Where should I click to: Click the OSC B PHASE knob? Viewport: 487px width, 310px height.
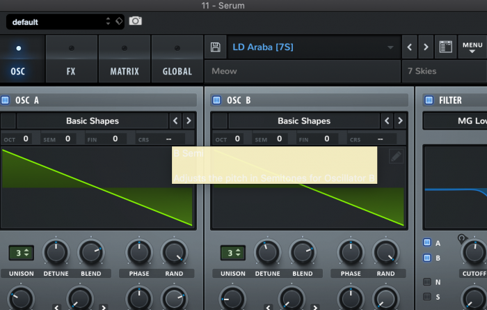click(x=351, y=252)
